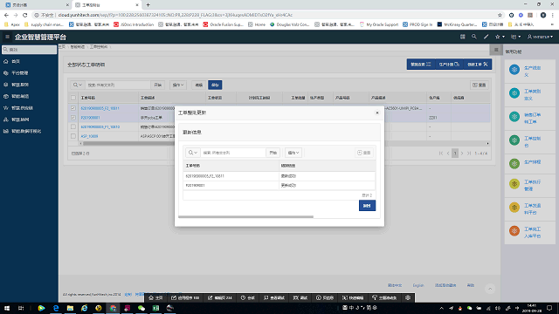Close the 工单整批更新 dialog
559x314 pixels.
click(x=377, y=113)
